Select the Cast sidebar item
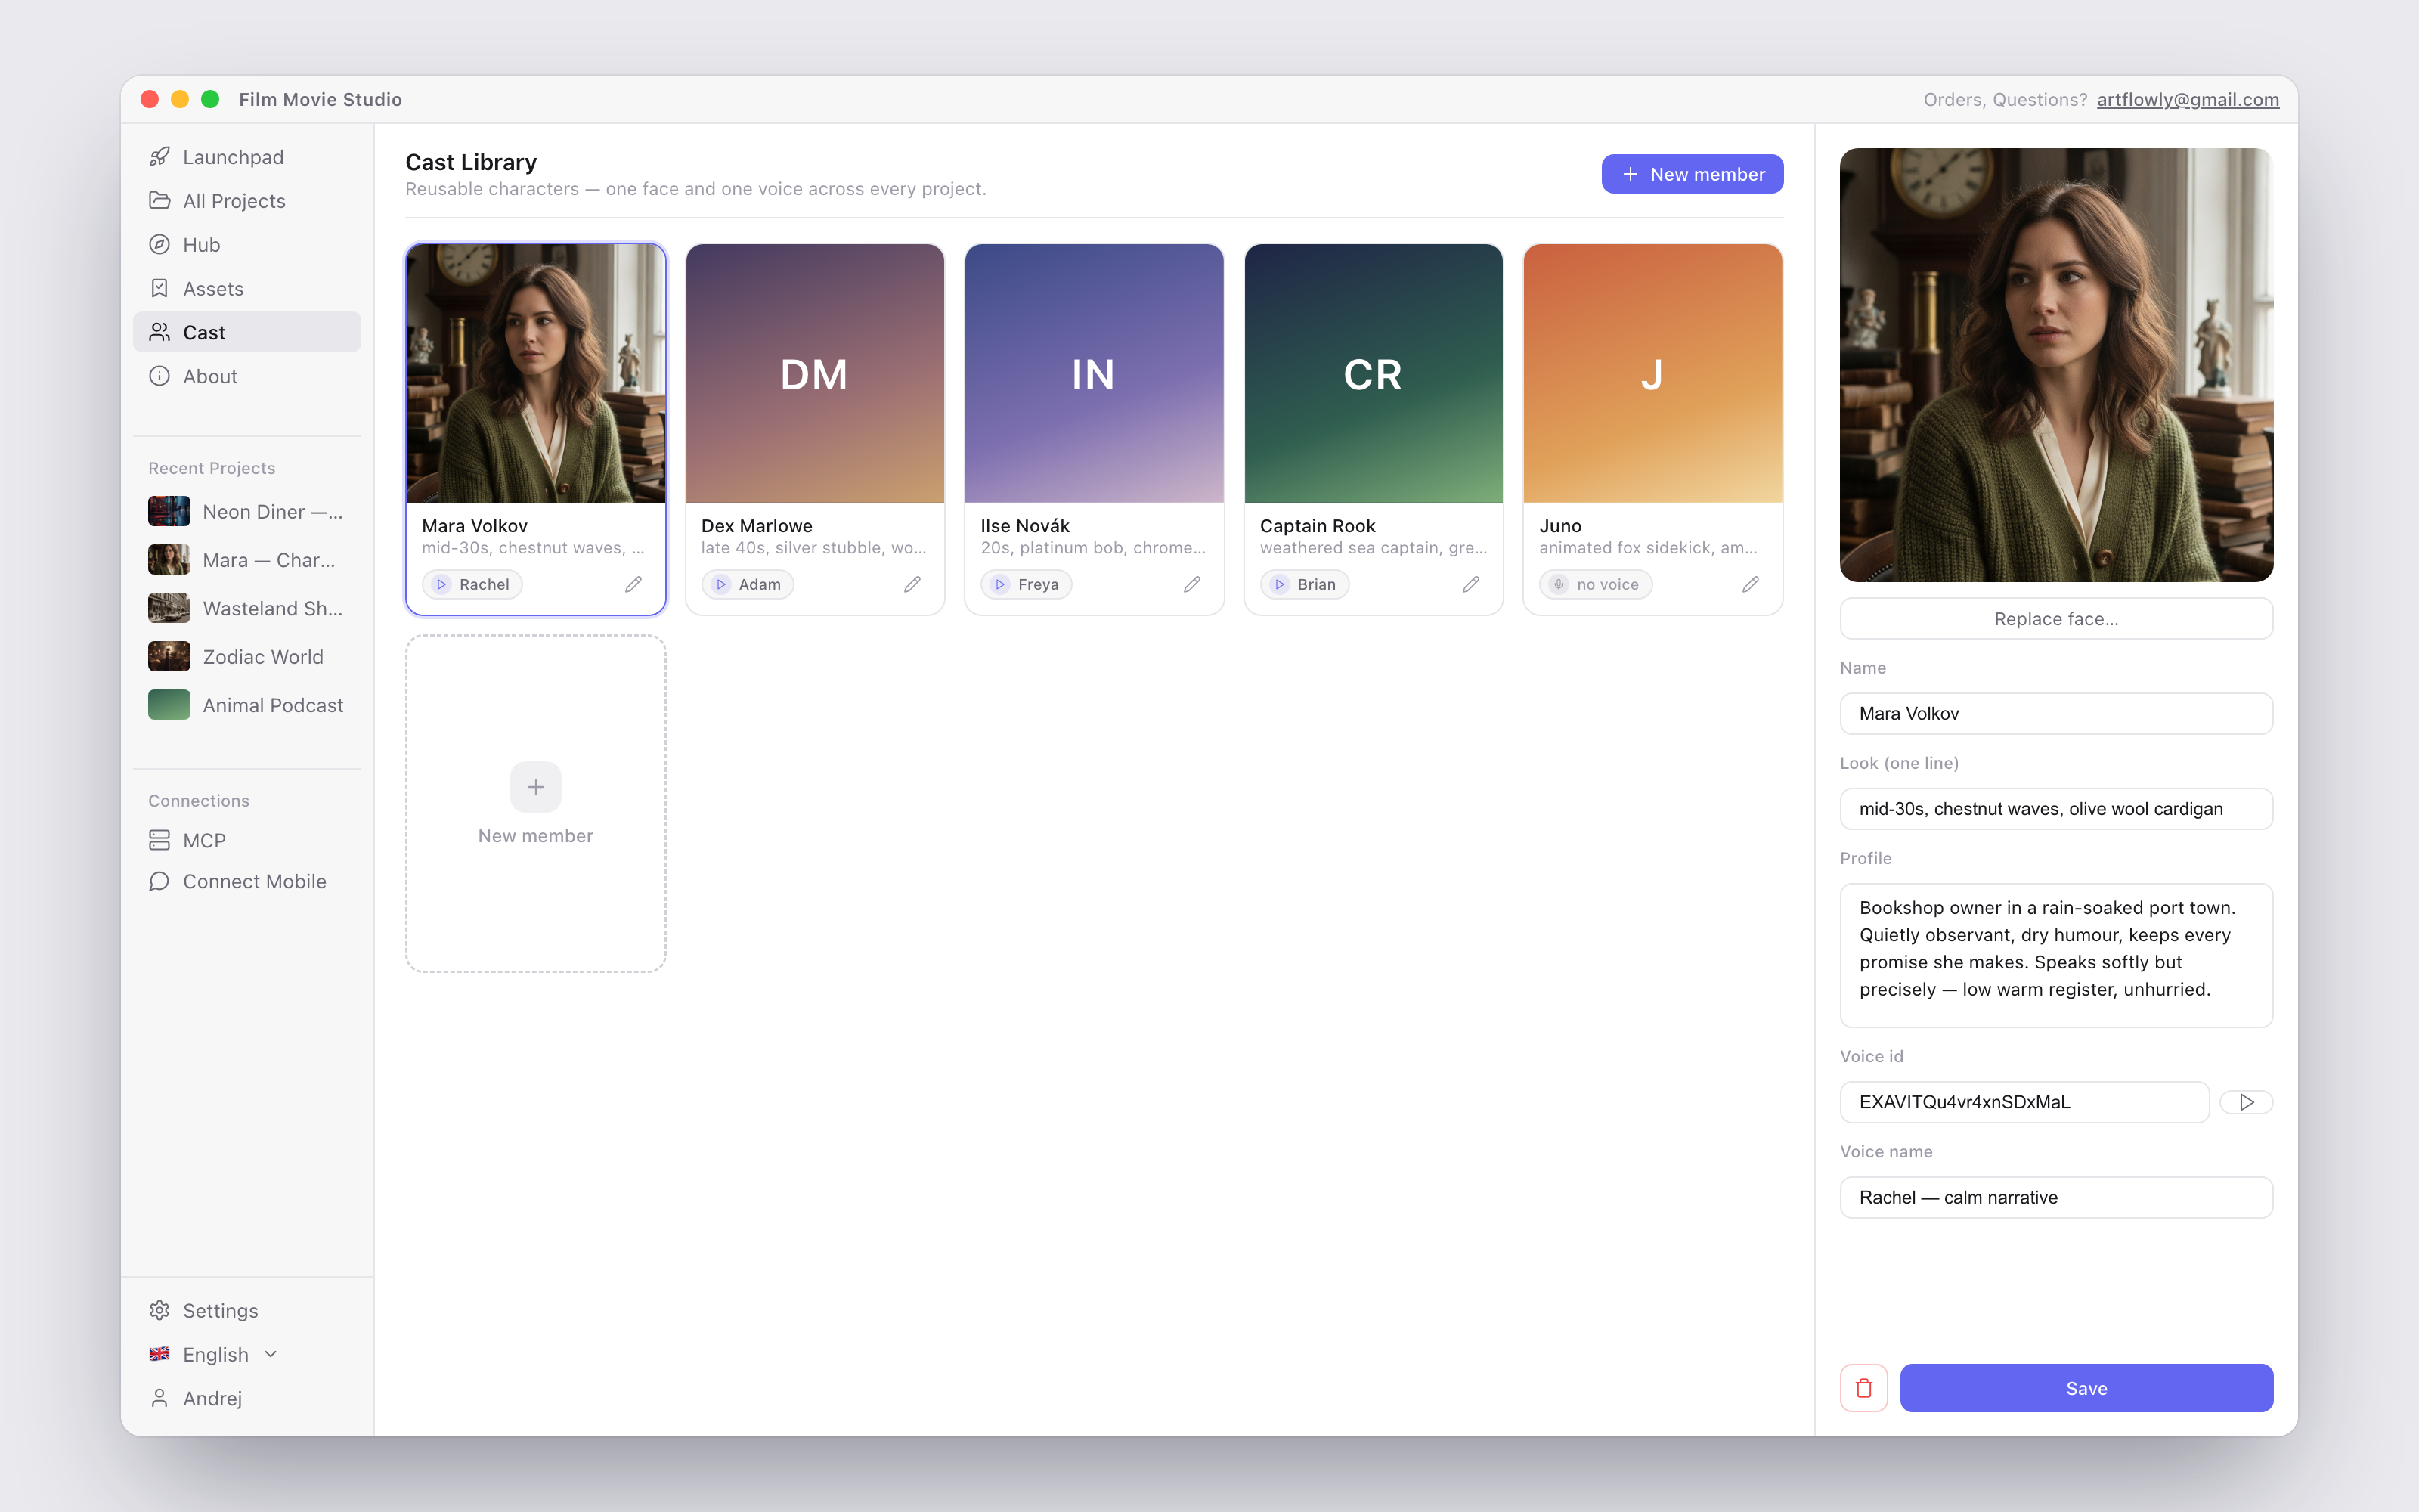Viewport: 2419px width, 1512px height. click(247, 332)
